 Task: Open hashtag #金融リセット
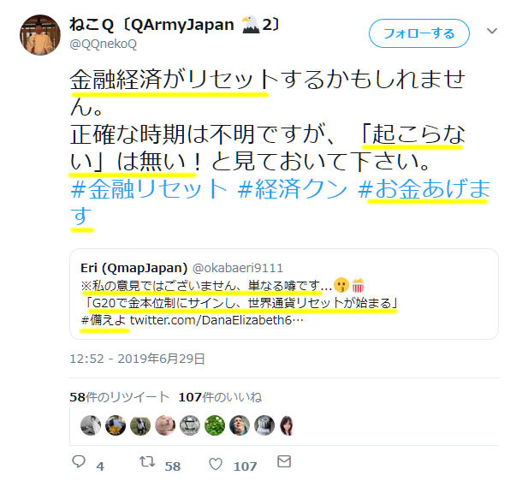click(149, 189)
